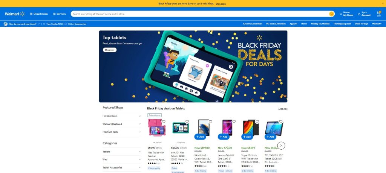Open 'How do you want your items?' dropdown

click(x=21, y=24)
